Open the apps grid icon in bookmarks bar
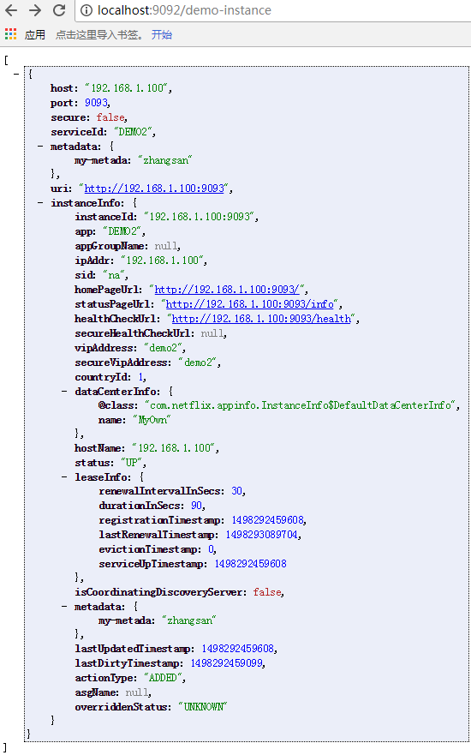The image size is (471, 755). click(10, 33)
